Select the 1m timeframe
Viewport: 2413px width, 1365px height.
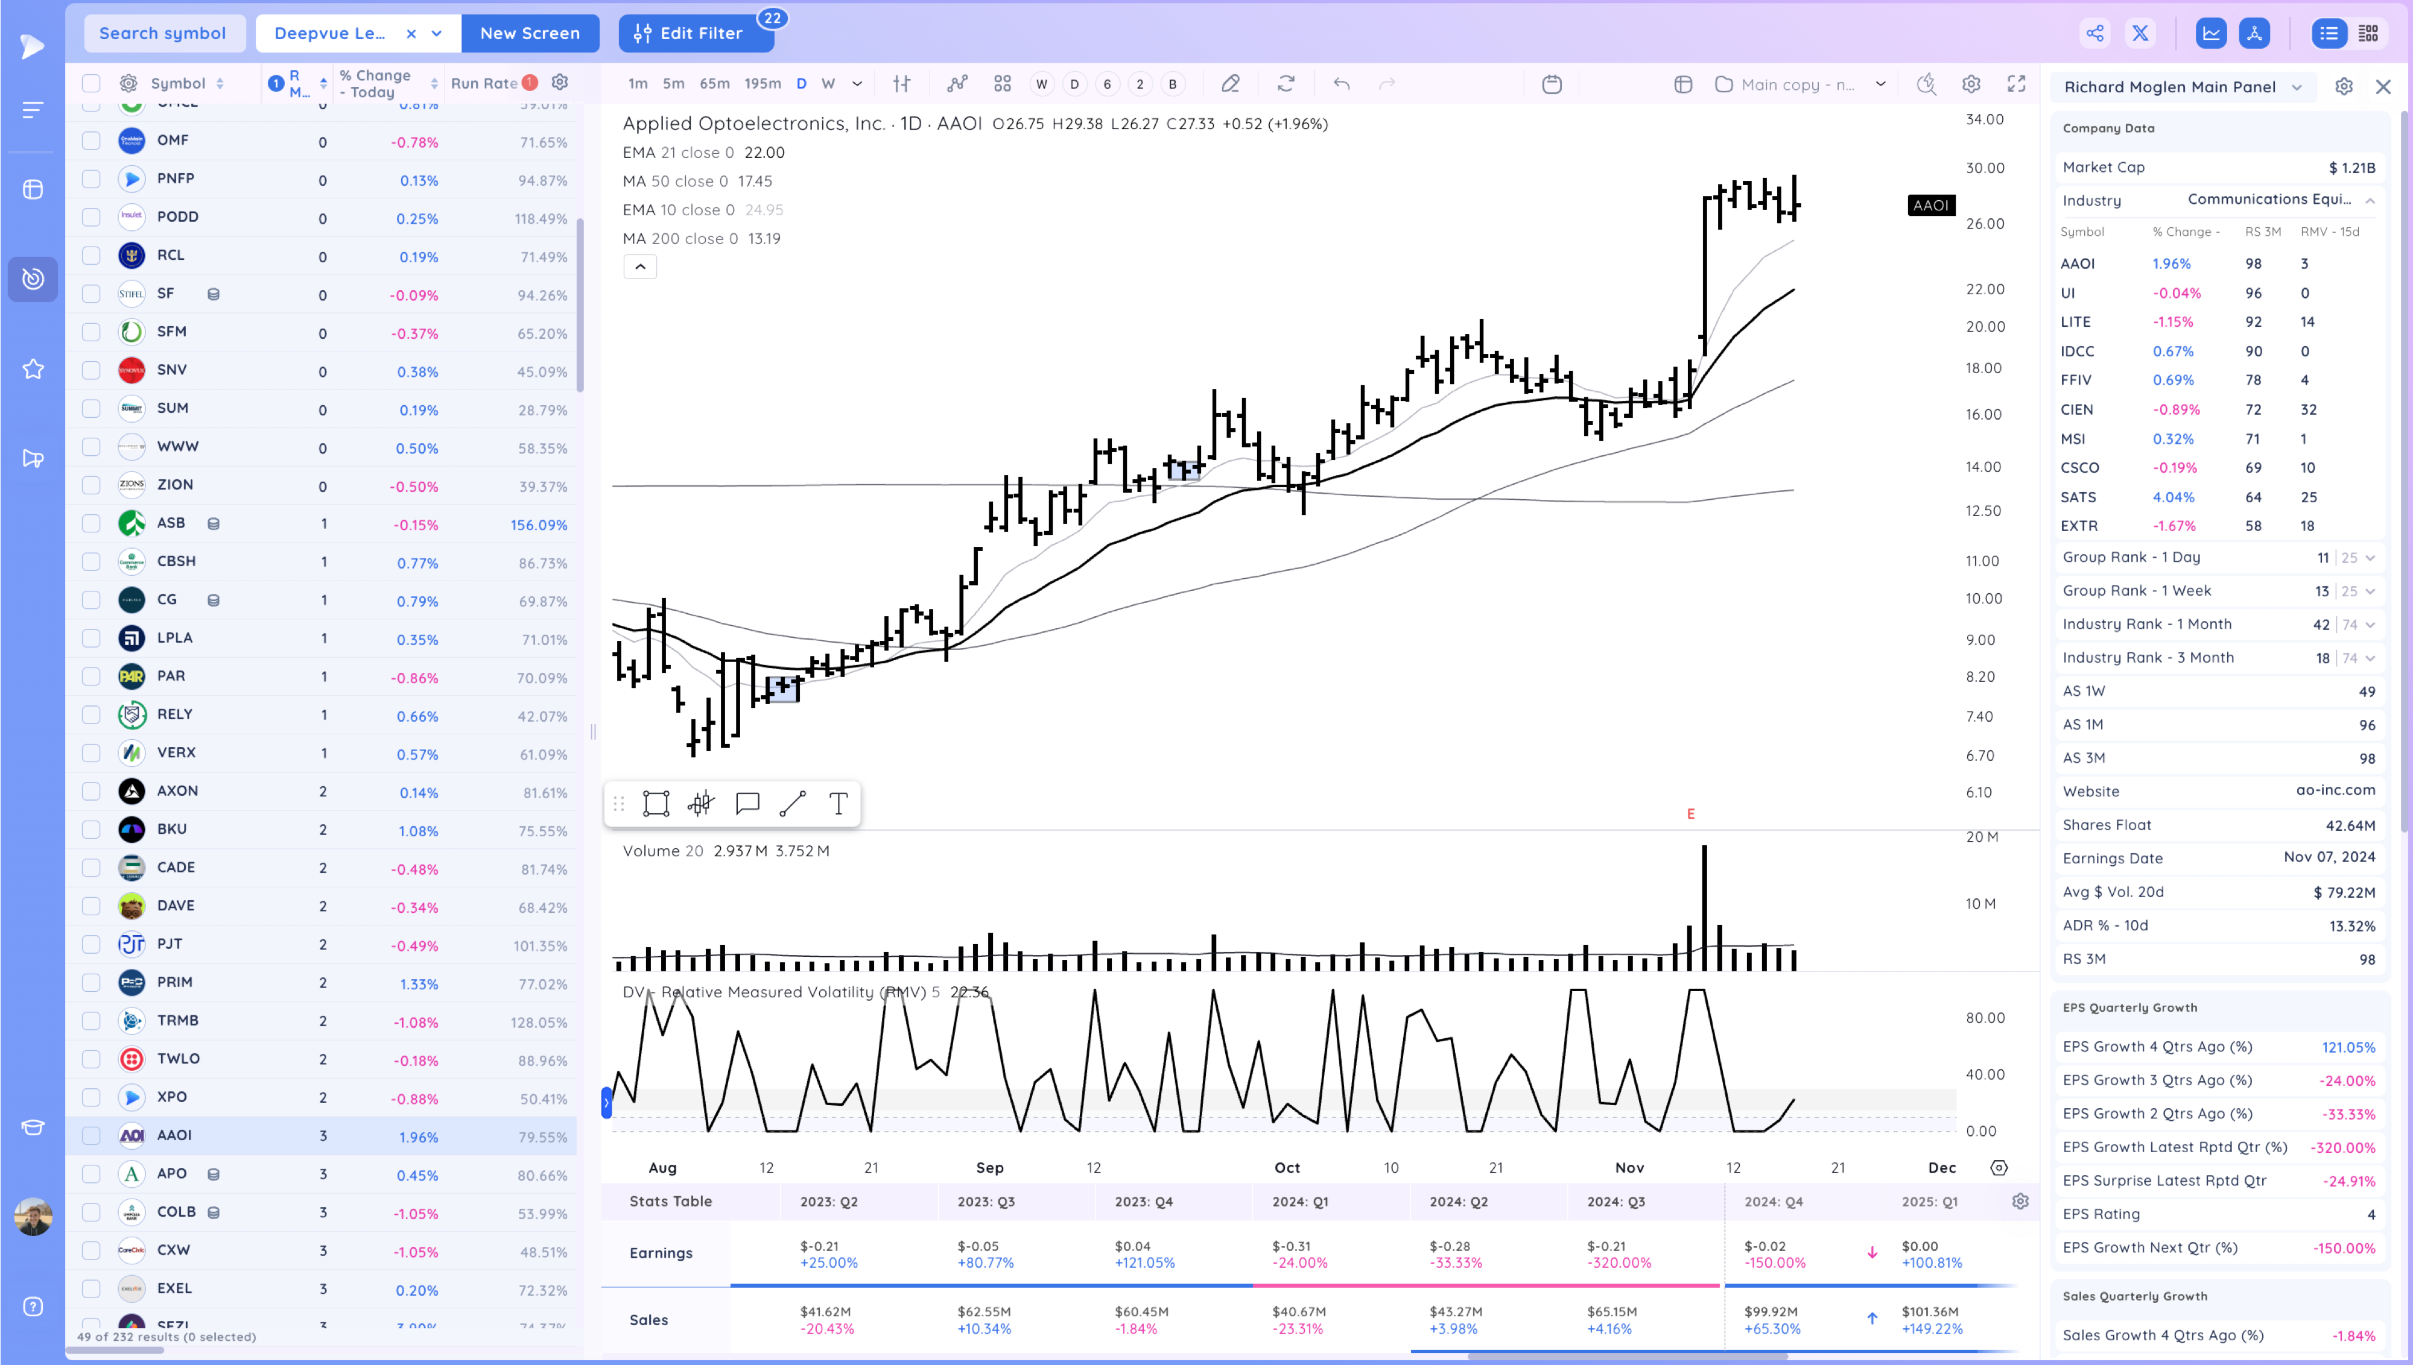[638, 83]
